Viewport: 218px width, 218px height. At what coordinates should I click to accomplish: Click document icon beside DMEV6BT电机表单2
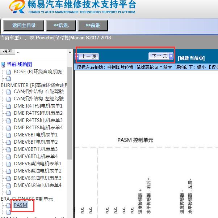[8, 142]
